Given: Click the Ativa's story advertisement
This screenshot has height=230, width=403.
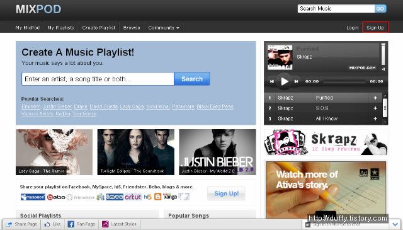Looking at the screenshot, I should coord(326,190).
